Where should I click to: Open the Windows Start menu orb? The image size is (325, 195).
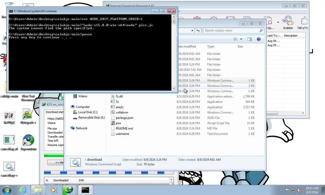click(x=7, y=190)
